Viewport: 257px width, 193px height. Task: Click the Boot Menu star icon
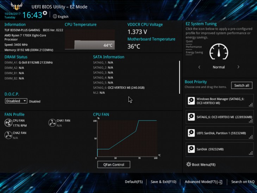tap(188, 164)
